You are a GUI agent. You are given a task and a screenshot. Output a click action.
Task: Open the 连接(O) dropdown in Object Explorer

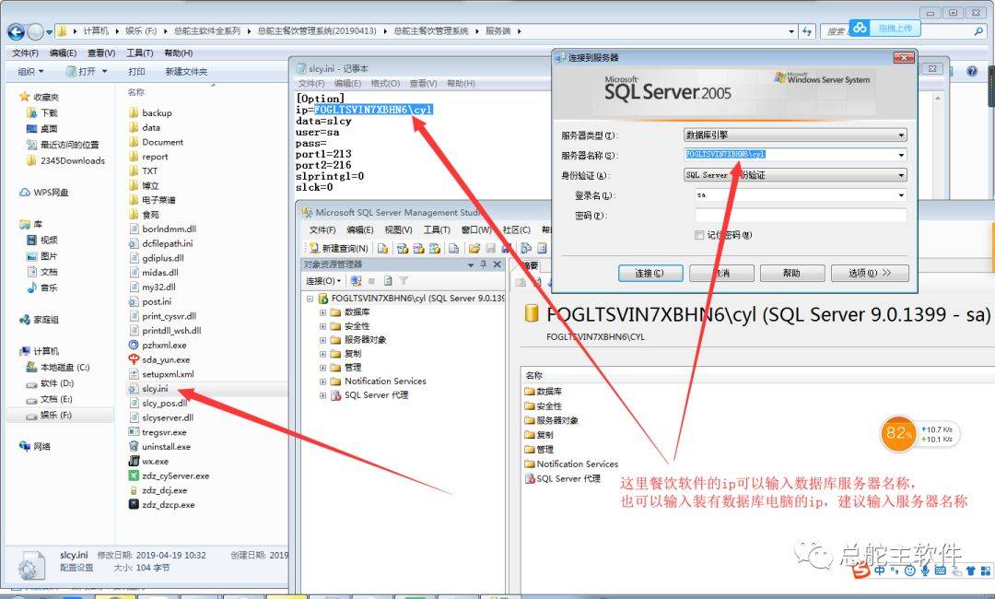click(x=323, y=280)
